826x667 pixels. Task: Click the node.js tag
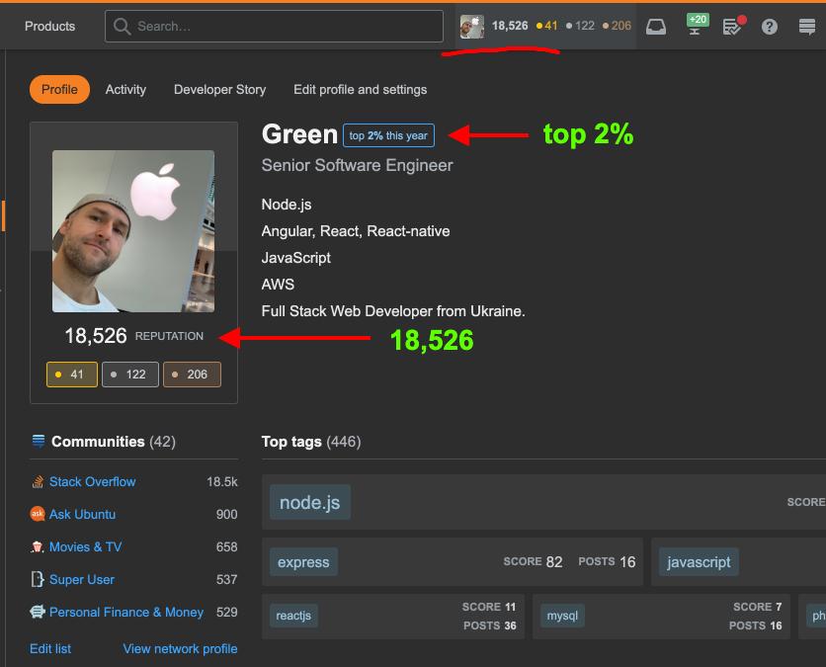point(310,502)
